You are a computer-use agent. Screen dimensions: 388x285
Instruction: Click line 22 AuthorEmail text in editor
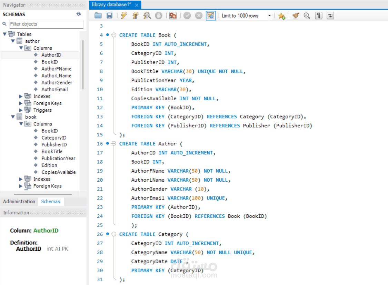[148, 198]
